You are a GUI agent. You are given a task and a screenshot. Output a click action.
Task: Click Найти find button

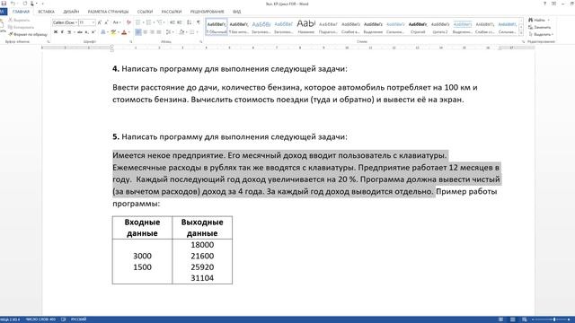tap(539, 20)
